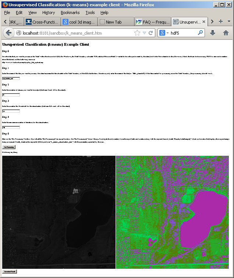This screenshot has height=278, width=234.
Task: Click the Step 3 threshold field
Action: (x=11, y=111)
